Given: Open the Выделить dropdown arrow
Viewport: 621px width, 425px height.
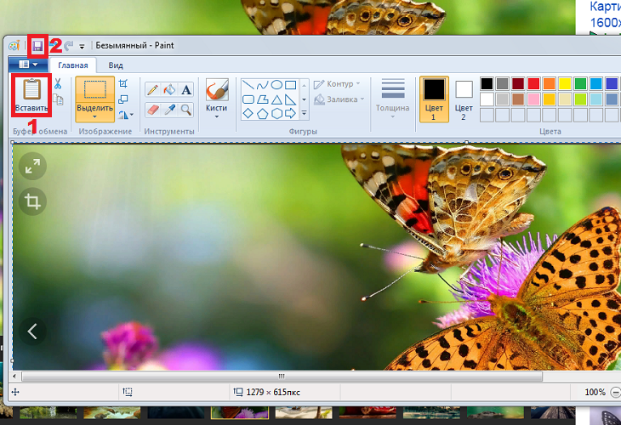Looking at the screenshot, I should click(x=94, y=117).
